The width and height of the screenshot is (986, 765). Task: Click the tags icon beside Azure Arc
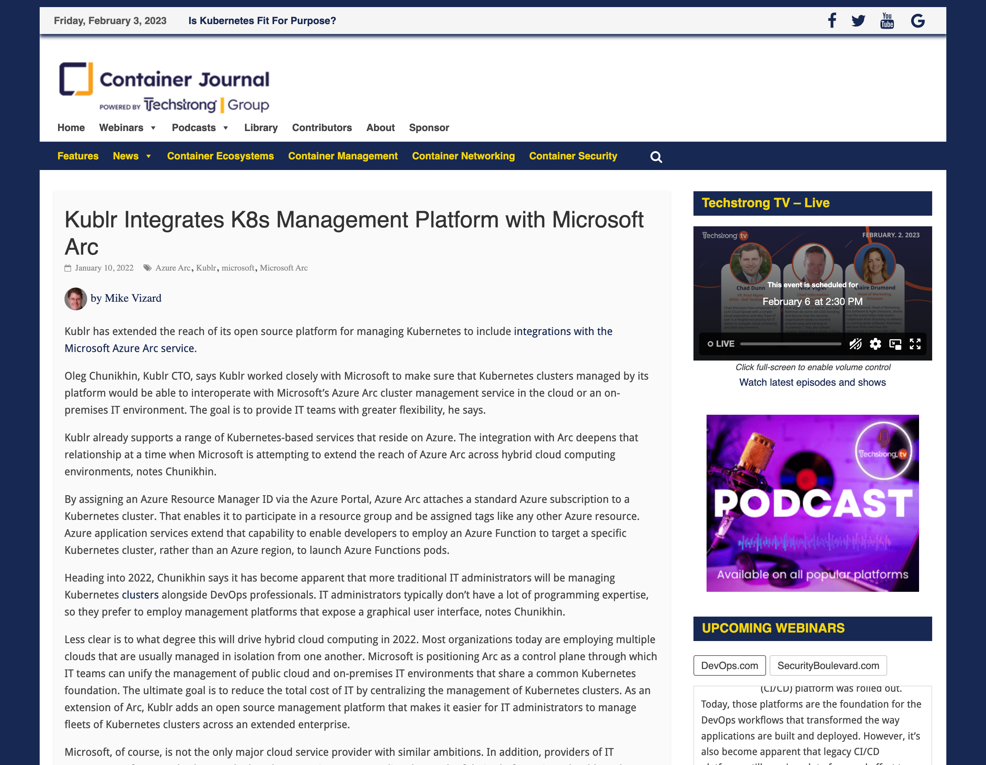point(147,268)
